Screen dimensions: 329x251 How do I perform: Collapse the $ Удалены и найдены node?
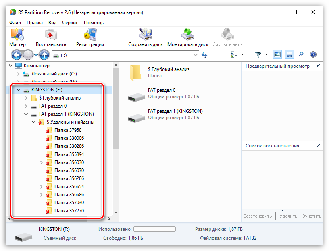(33, 122)
